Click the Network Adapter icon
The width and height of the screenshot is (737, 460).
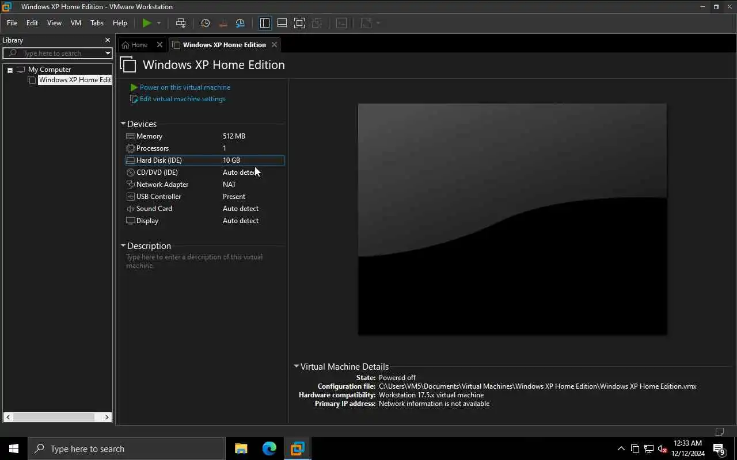coord(131,185)
